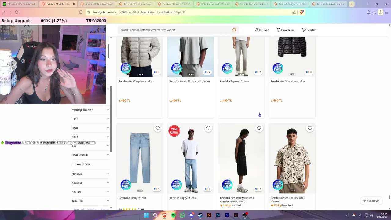The height and width of the screenshot is (220, 391).
Task: Click the share icon in address bar
Action: click(294, 12)
